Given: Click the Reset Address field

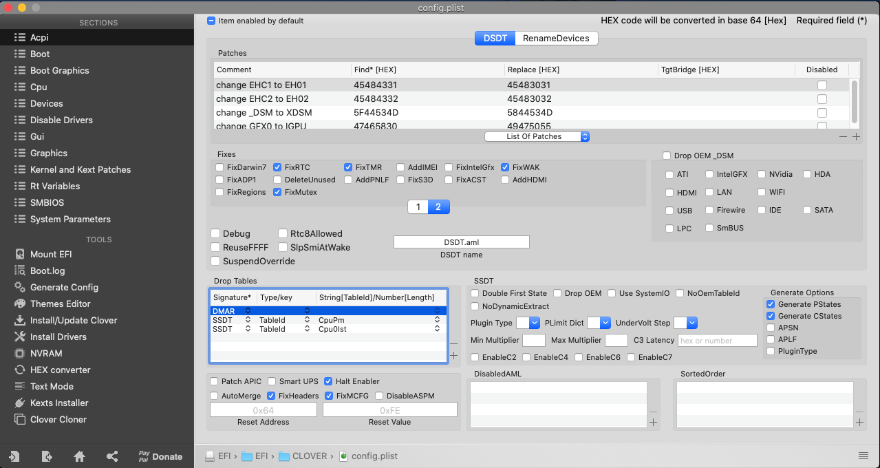Looking at the screenshot, I should [x=264, y=410].
